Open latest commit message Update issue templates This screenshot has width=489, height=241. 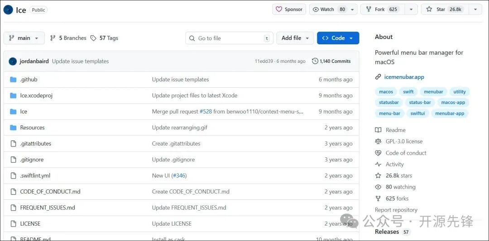tap(80, 61)
